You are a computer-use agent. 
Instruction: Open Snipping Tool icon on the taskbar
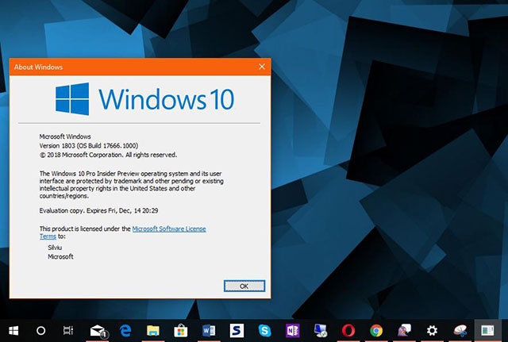[x=460, y=331]
